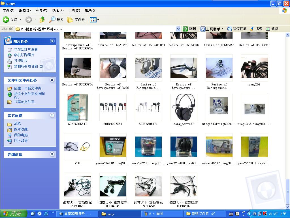Click the vertical scrollbar thumb

288,192
